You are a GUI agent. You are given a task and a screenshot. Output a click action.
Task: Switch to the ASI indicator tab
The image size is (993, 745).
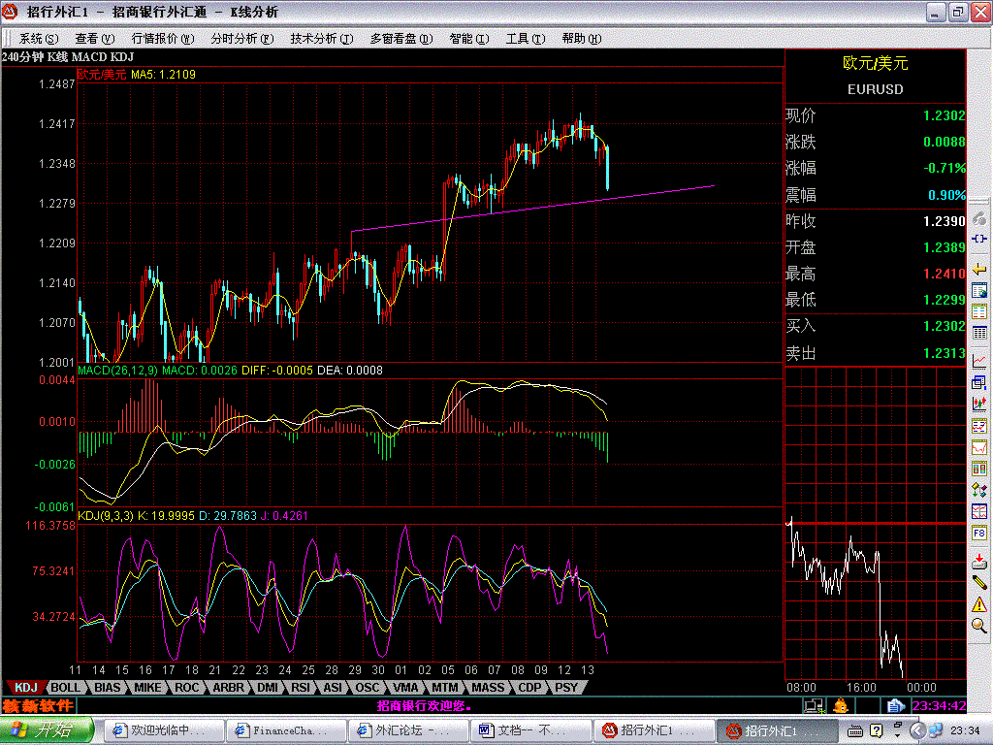pos(333,688)
